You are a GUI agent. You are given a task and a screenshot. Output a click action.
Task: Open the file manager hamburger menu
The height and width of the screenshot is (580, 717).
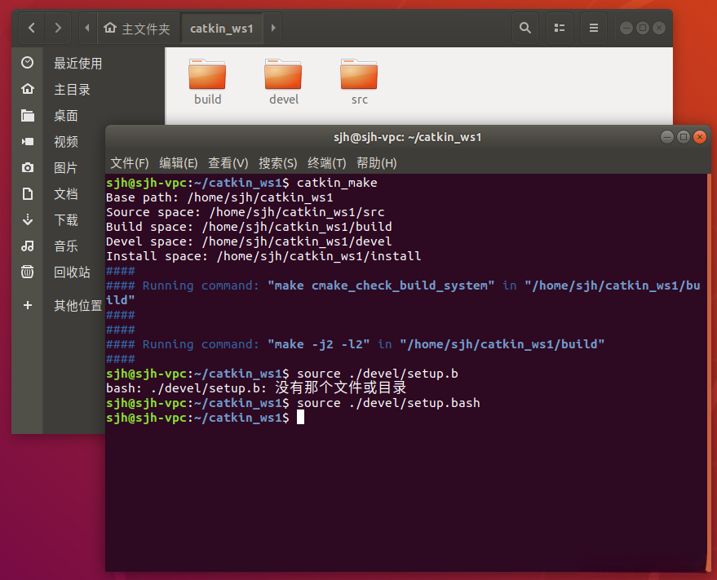click(x=594, y=28)
